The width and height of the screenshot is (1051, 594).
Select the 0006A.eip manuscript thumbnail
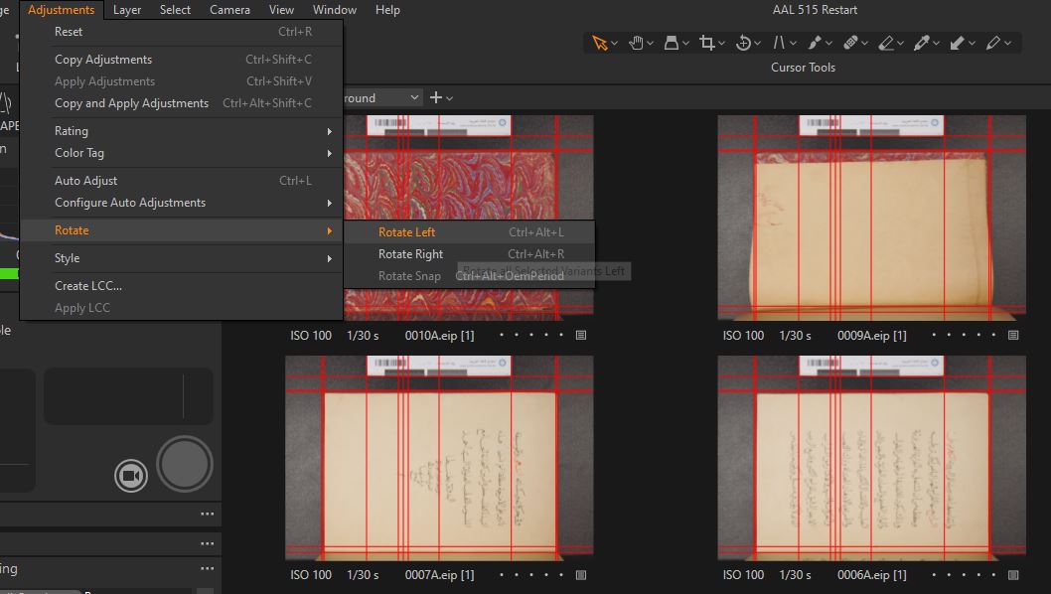pos(871,458)
